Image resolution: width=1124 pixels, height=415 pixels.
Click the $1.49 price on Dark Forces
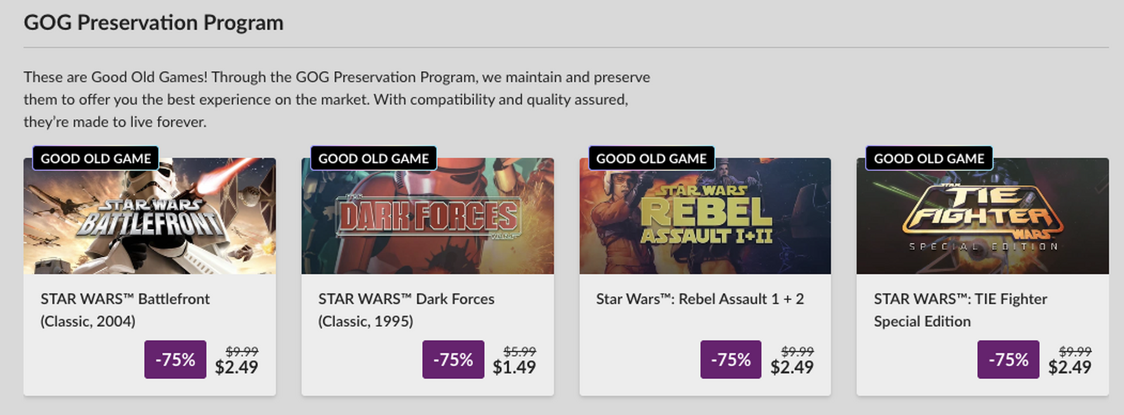[x=514, y=367]
